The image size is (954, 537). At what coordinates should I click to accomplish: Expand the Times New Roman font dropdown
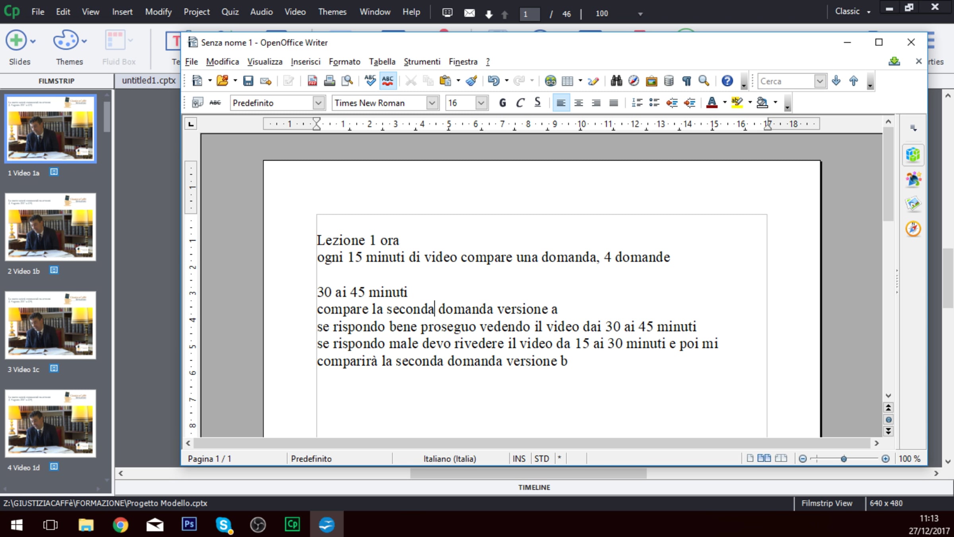pyautogui.click(x=432, y=103)
